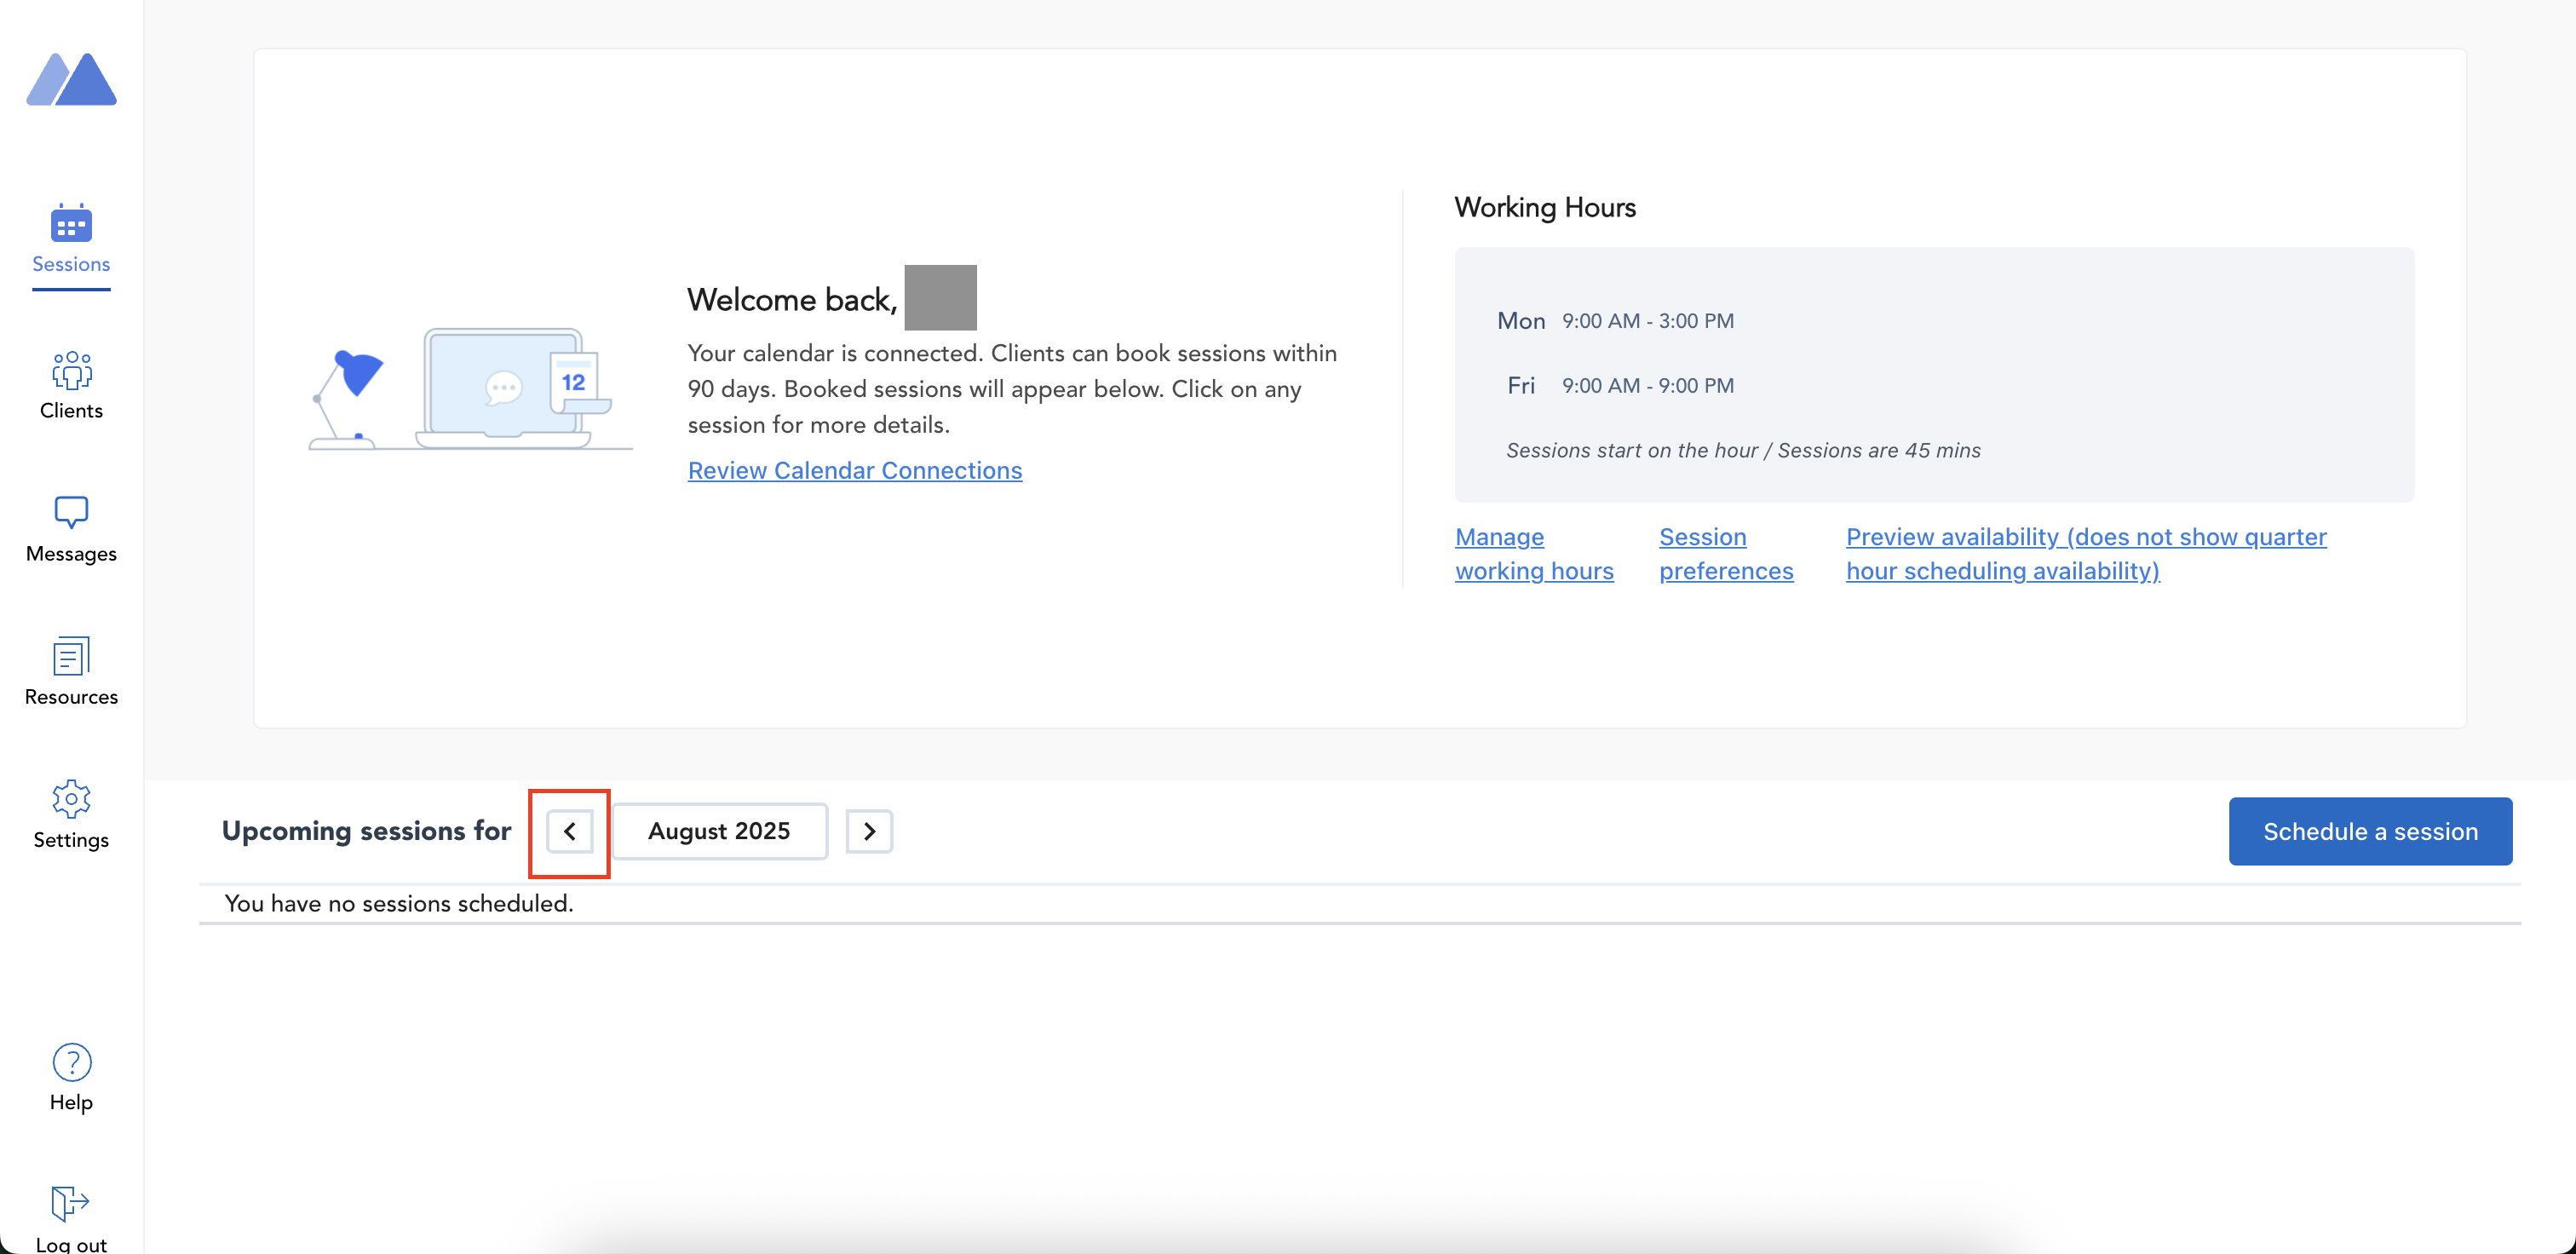This screenshot has height=1254, width=2576.
Task: Click the Help question mark icon
Action: pyautogui.click(x=71, y=1062)
